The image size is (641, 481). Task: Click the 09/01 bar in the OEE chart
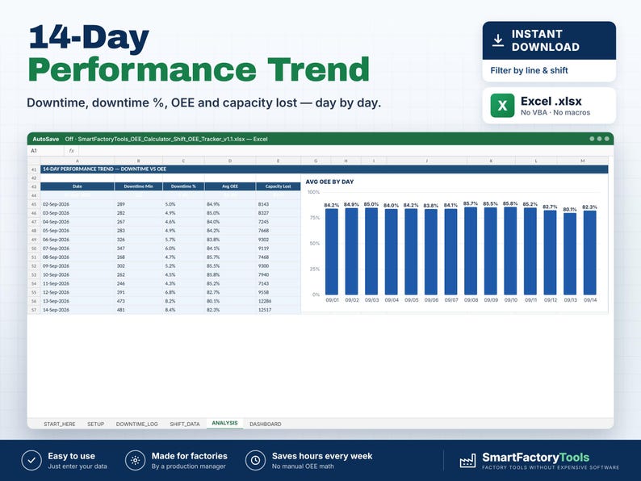(332, 252)
